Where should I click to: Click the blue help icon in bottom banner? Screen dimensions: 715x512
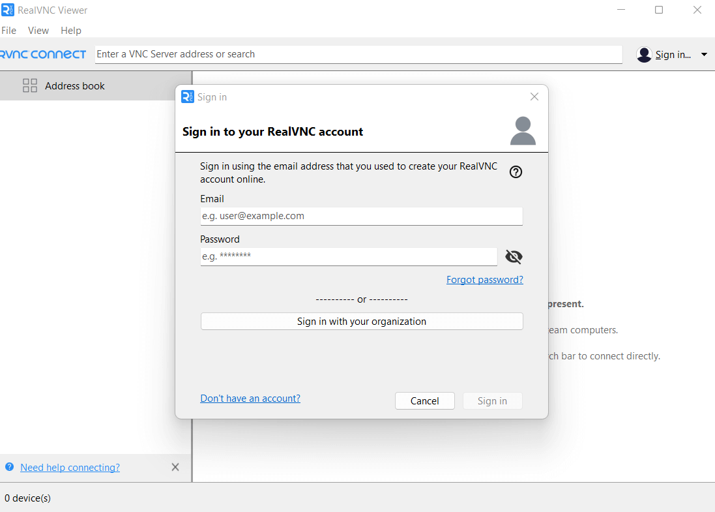[9, 467]
